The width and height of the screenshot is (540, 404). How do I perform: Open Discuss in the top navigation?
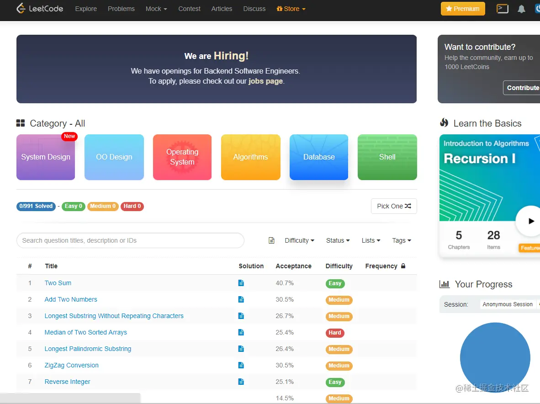click(x=254, y=9)
